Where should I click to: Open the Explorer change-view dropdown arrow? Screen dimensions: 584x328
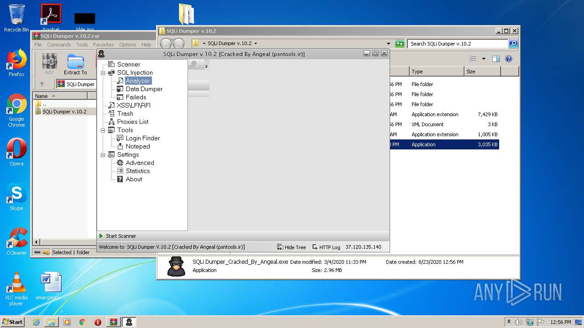(x=484, y=59)
